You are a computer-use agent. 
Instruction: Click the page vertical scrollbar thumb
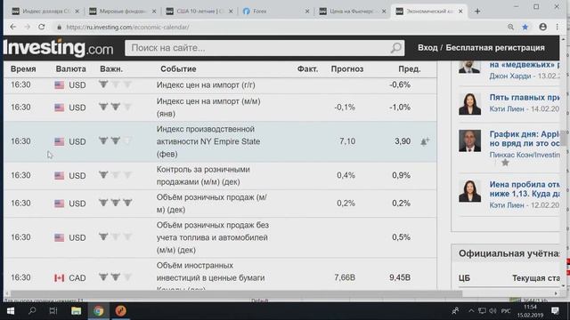click(x=563, y=138)
